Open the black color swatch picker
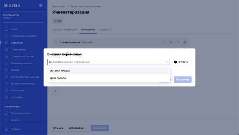 (x=175, y=62)
